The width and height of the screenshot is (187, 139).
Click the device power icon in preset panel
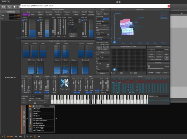[34, 106]
